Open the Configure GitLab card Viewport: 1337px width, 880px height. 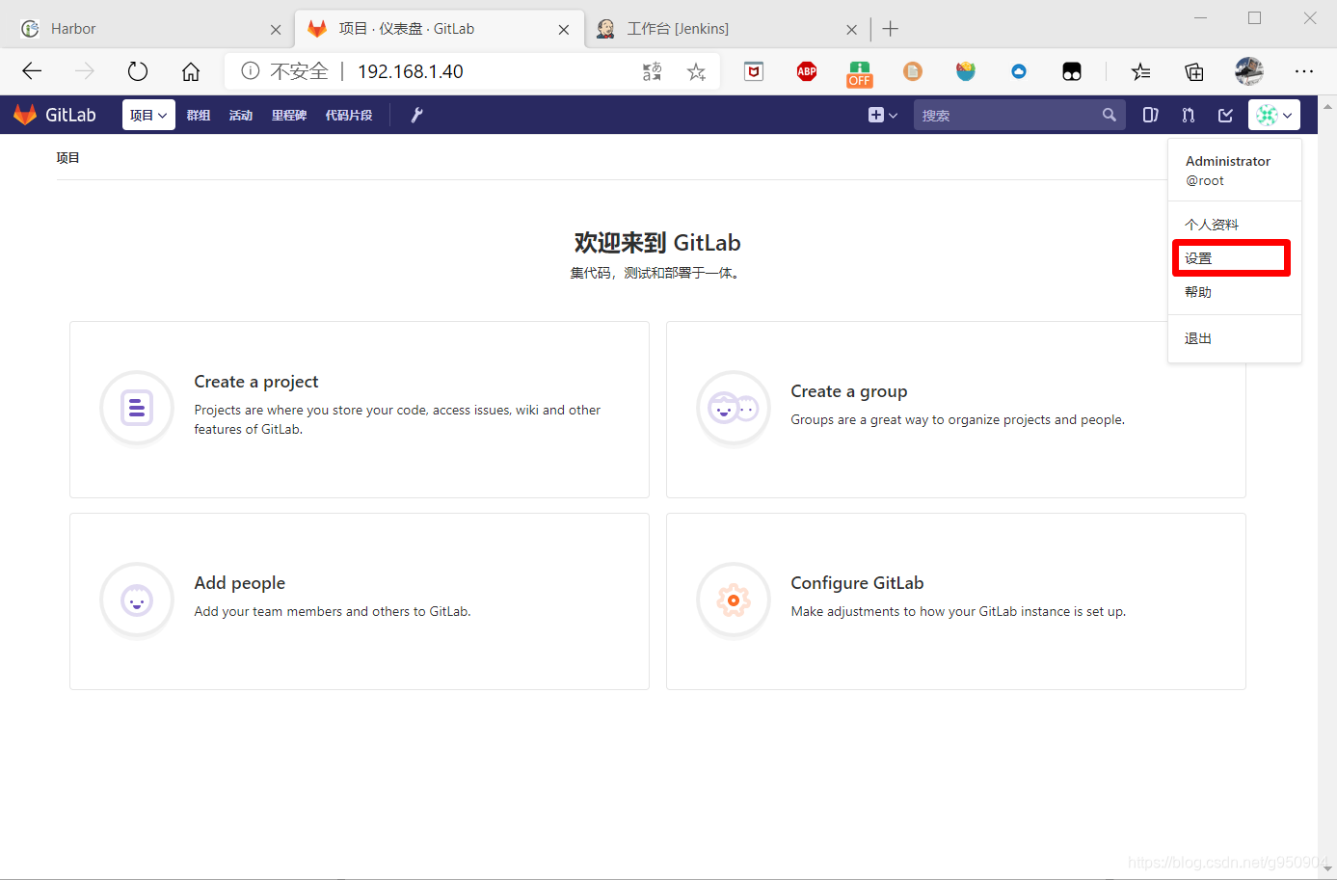pyautogui.click(x=956, y=601)
